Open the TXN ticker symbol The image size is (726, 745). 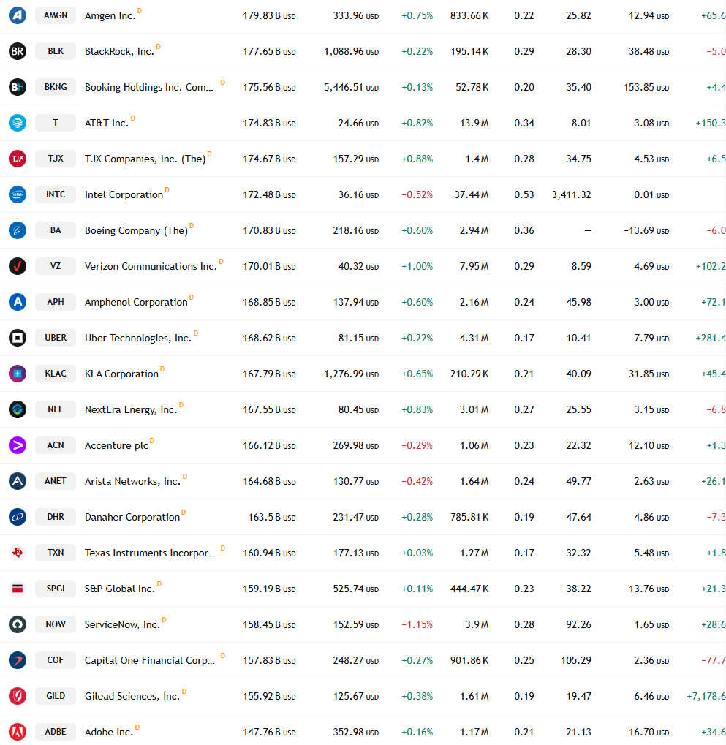(56, 553)
